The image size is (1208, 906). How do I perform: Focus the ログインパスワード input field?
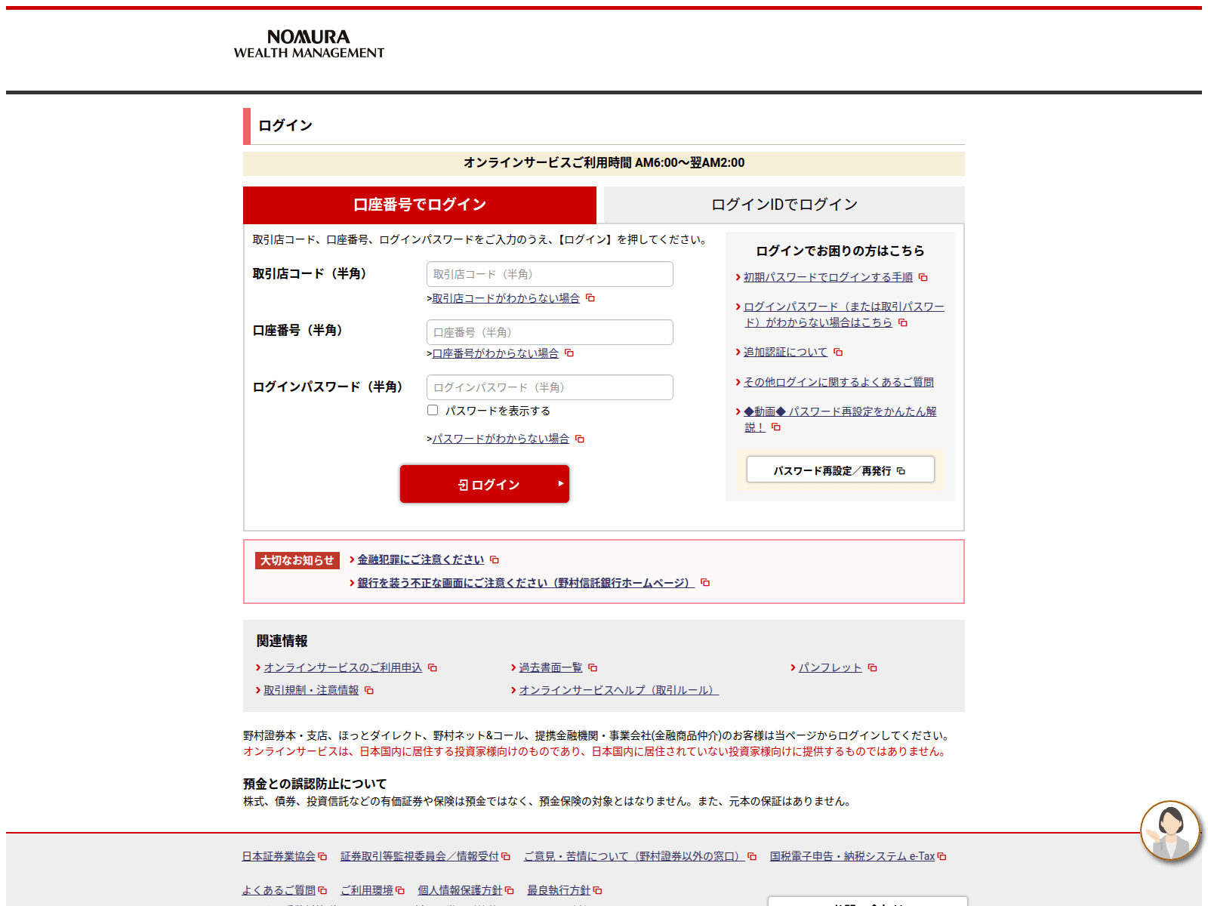pyautogui.click(x=550, y=387)
